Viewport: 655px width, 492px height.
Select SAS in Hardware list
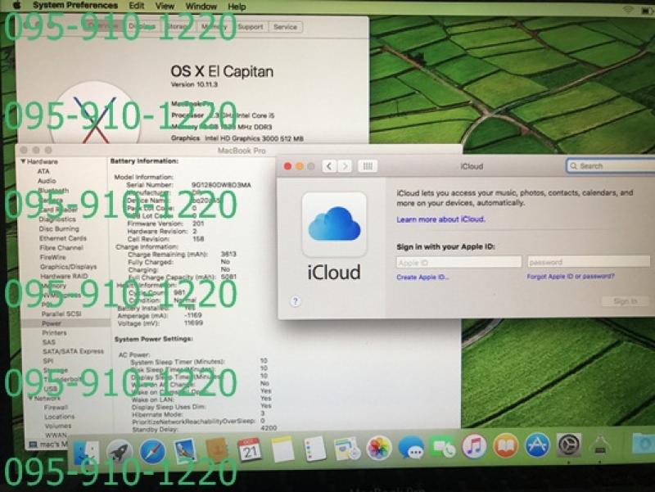click(x=48, y=342)
